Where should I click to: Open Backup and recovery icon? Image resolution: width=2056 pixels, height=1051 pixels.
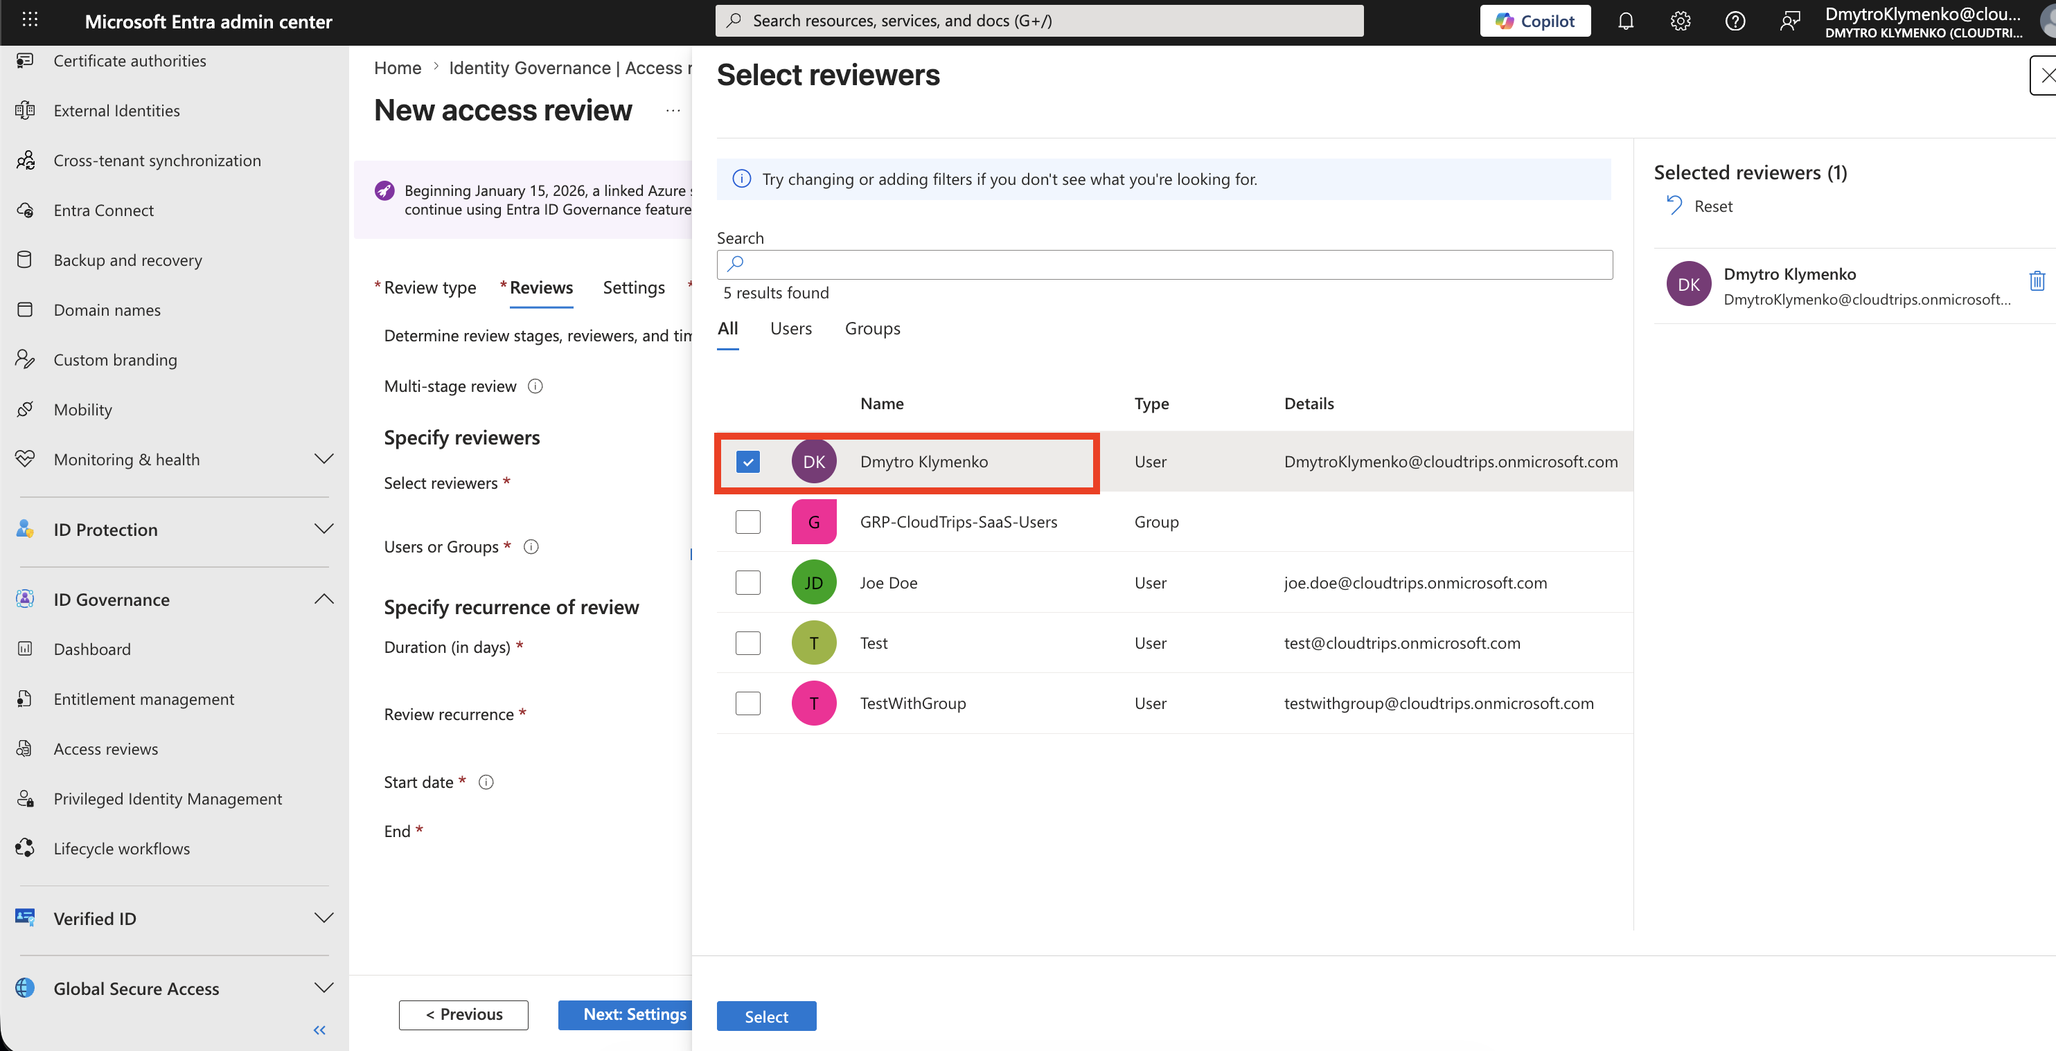(x=26, y=260)
